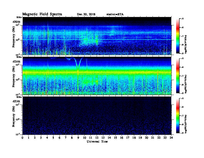Click the dH/dt panel label
Viewport: 204px width, 158px height.
coord(16,22)
